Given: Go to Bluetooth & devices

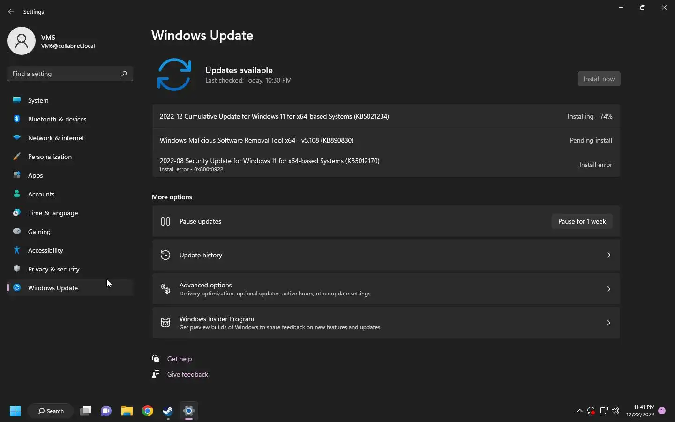Looking at the screenshot, I should point(70,119).
